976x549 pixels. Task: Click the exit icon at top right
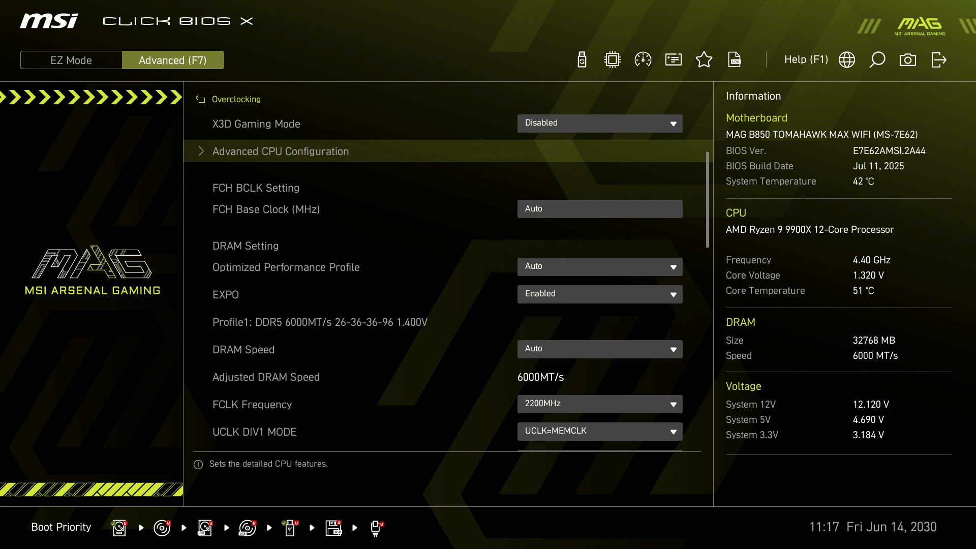click(939, 60)
